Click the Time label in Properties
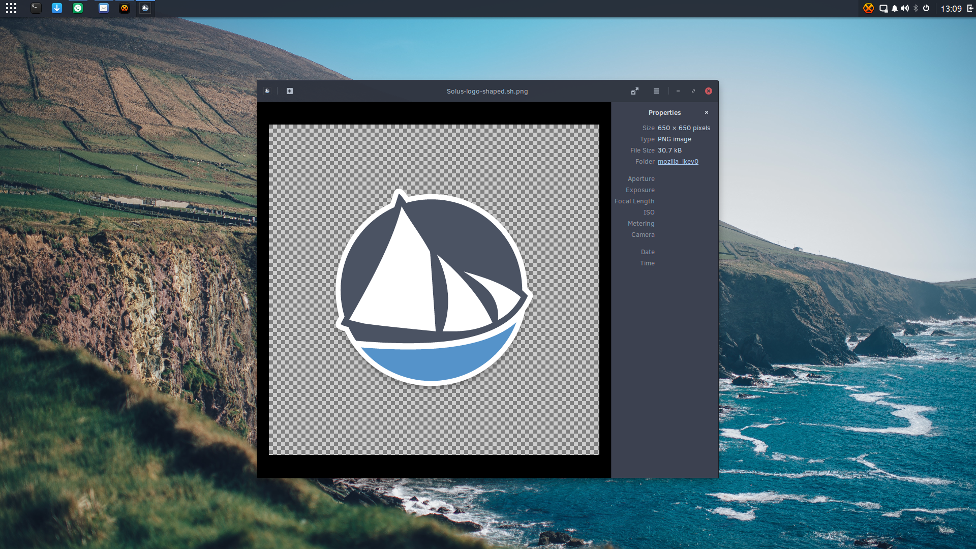 coord(647,263)
